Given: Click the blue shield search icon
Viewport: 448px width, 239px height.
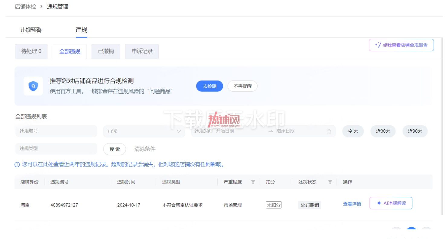Looking at the screenshot, I should point(33,86).
